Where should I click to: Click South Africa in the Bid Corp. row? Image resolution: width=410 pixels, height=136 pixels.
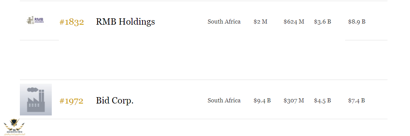point(224,100)
